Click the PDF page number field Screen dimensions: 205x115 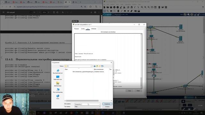(31, 12)
